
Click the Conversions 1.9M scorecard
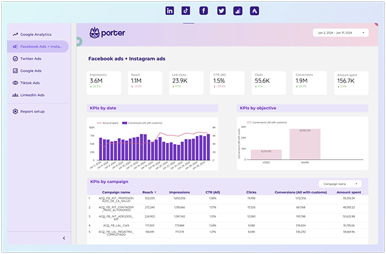(x=310, y=83)
